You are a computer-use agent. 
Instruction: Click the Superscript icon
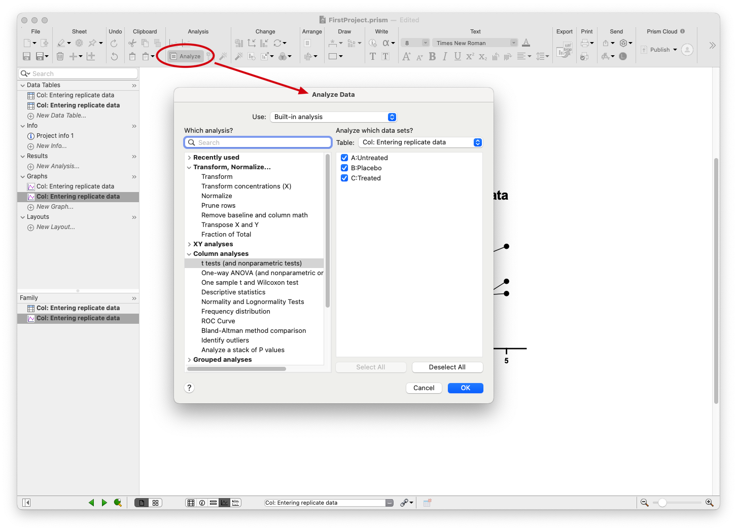470,56
